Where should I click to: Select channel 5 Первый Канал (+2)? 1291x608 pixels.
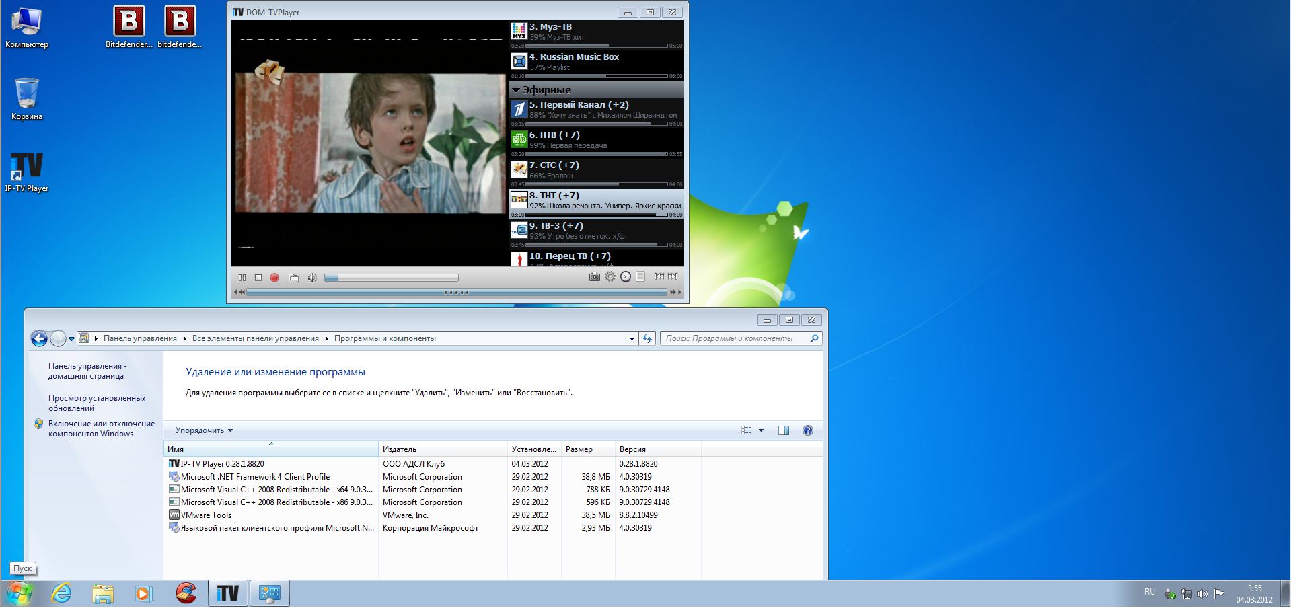click(597, 113)
